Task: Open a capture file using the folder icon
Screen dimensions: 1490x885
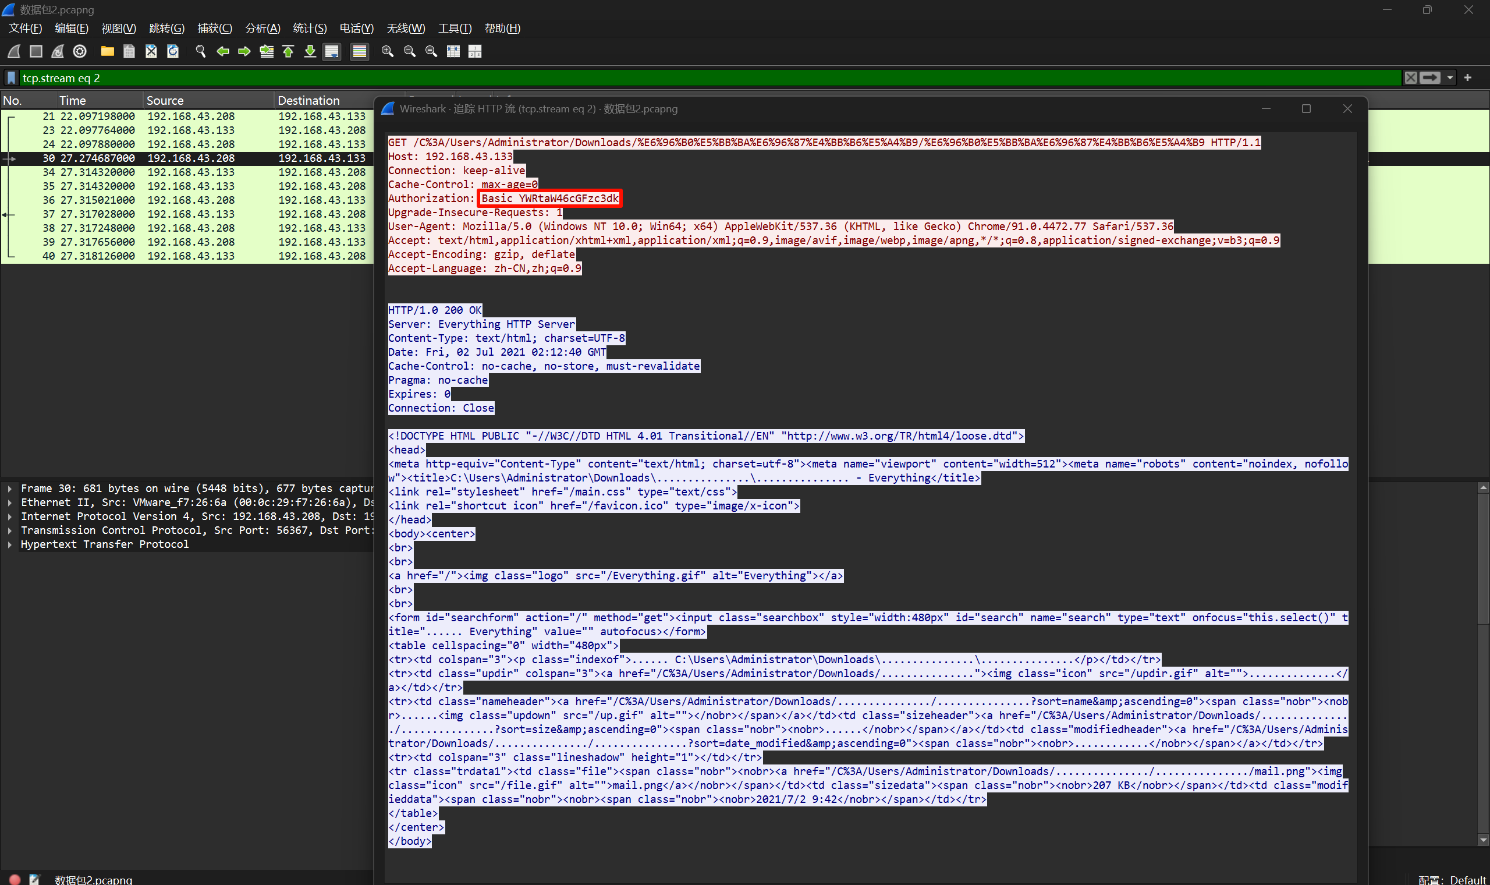Action: 107,51
